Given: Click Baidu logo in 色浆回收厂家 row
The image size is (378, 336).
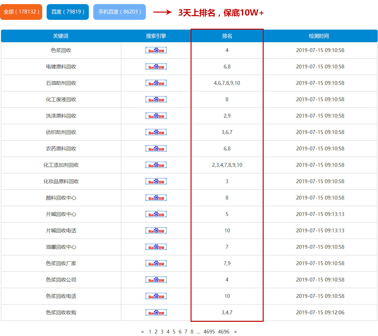Looking at the screenshot, I should tap(156, 263).
